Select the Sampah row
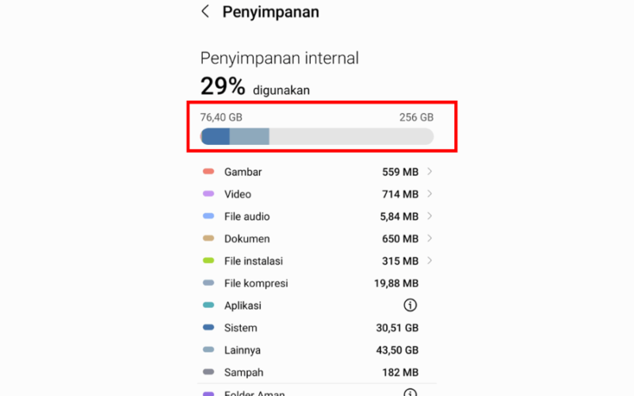 [317, 372]
